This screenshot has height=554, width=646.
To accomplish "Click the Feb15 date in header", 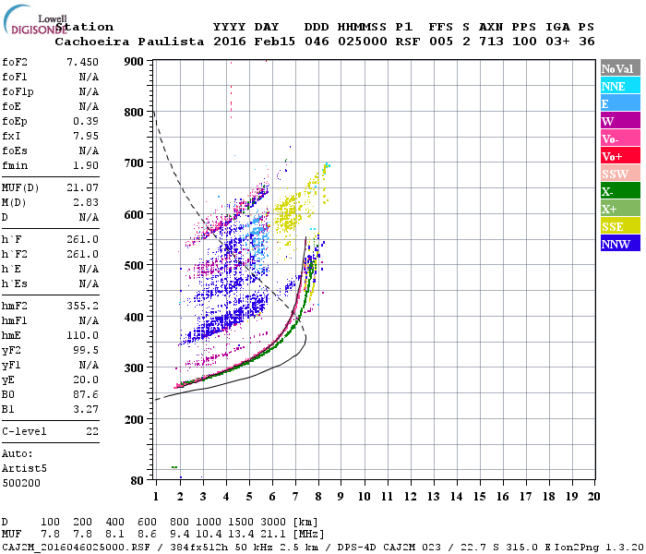I will (x=274, y=42).
